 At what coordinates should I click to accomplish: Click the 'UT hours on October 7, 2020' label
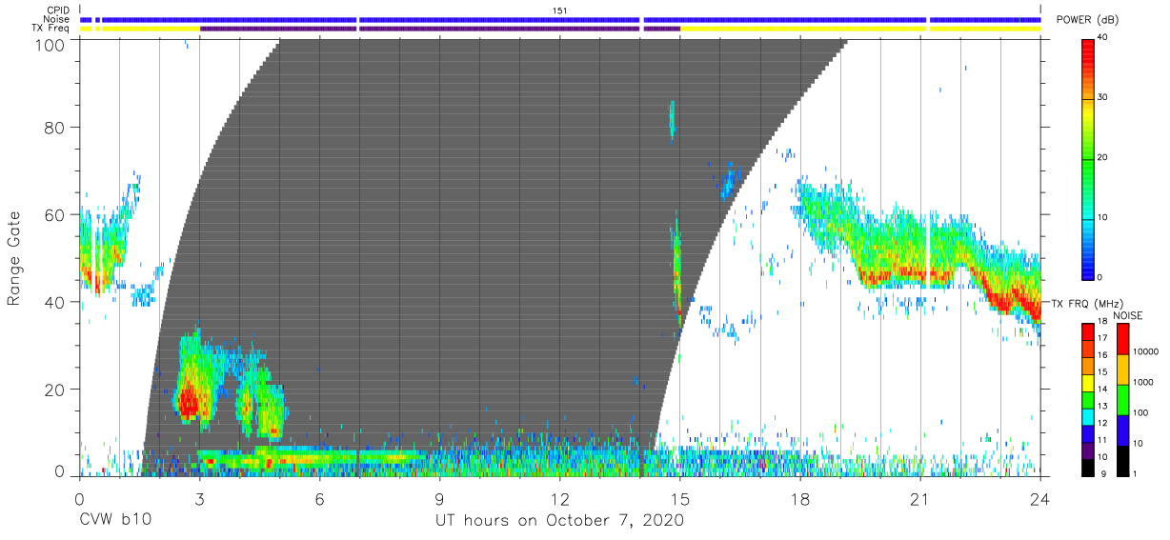click(559, 521)
